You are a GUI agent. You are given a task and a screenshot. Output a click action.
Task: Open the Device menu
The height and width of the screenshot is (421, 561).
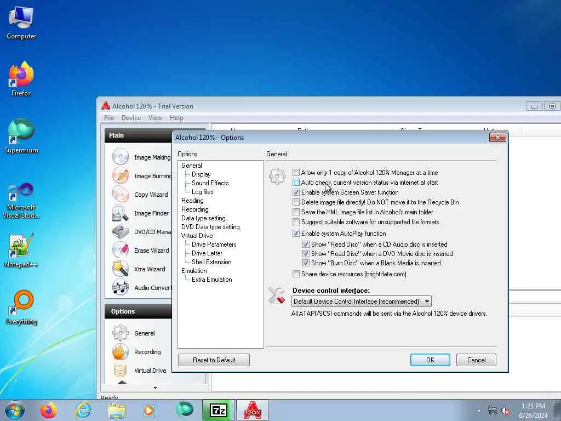click(x=131, y=118)
